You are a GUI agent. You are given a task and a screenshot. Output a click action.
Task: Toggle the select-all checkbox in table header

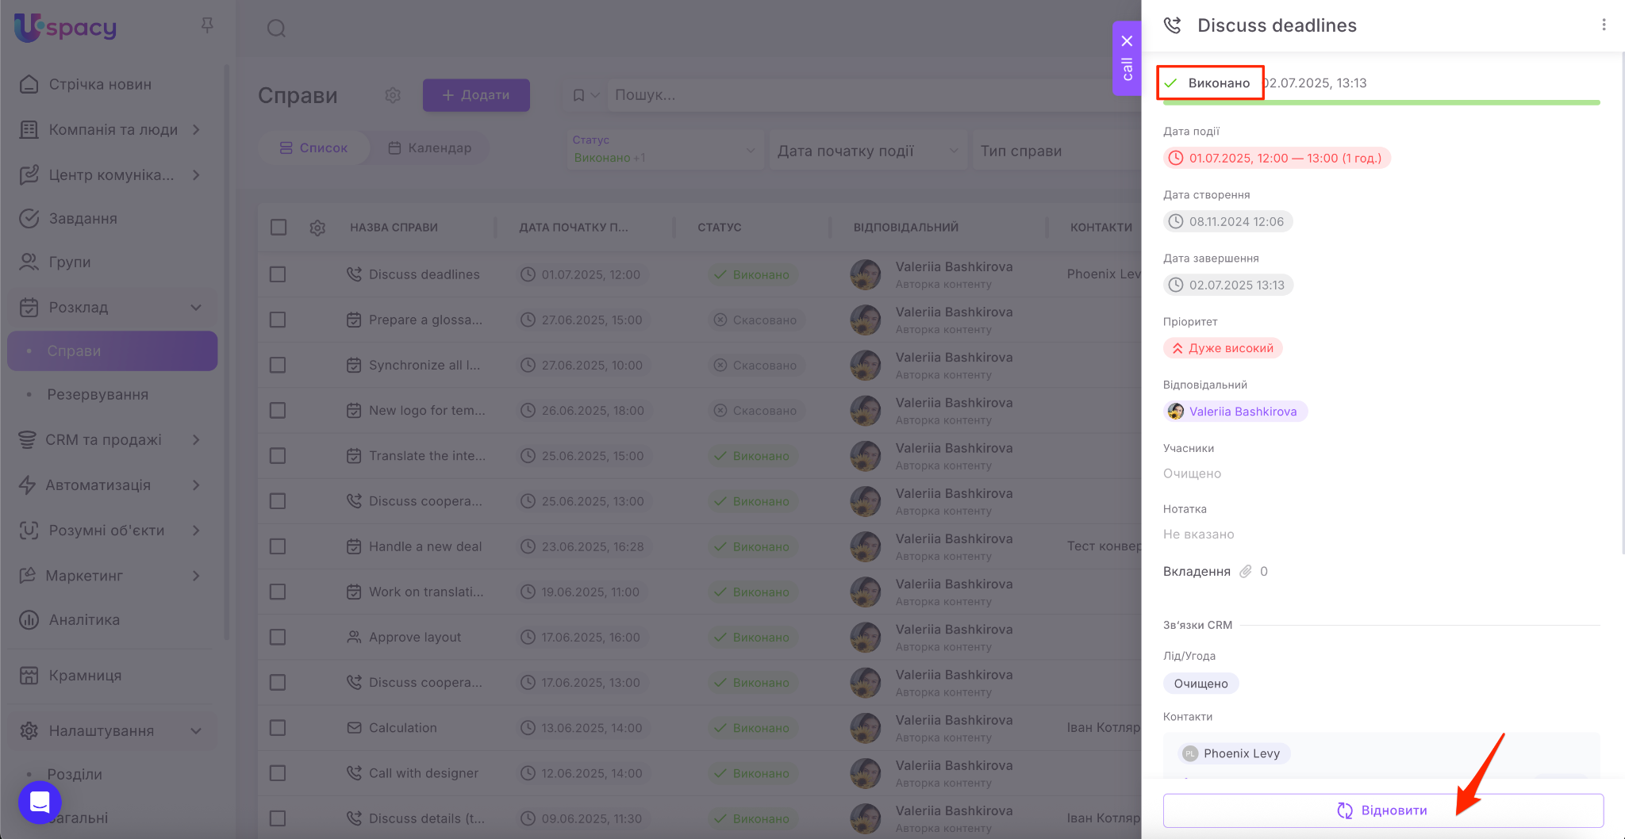click(279, 228)
